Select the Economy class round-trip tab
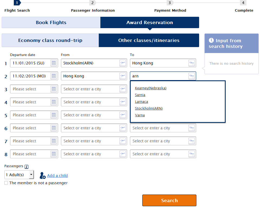This screenshot has height=207, width=260. (x=50, y=40)
